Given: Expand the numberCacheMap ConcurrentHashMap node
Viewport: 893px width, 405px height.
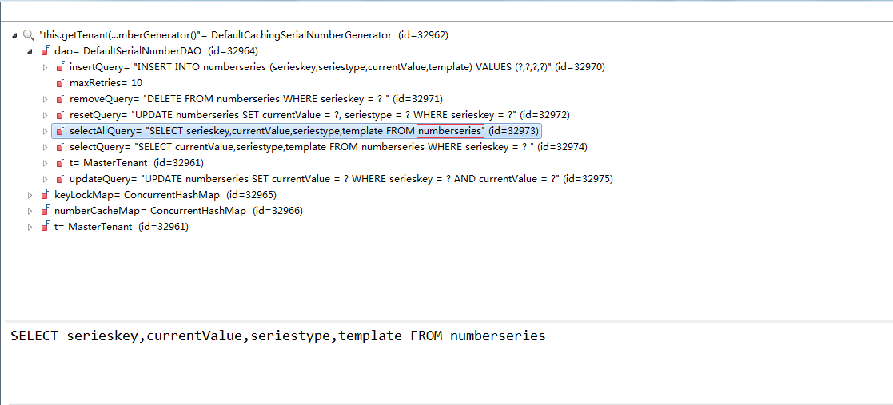Looking at the screenshot, I should 30,210.
